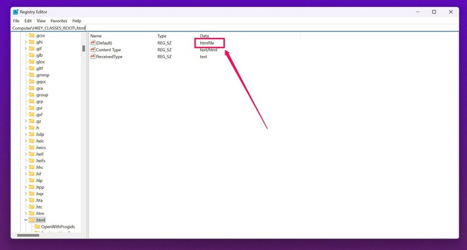Image resolution: width=467 pixels, height=250 pixels.
Task: Click the .gqsx folder icon
Action: [32, 82]
